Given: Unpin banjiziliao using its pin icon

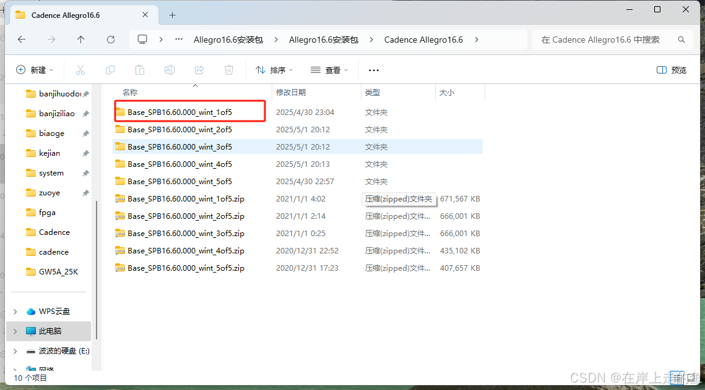Looking at the screenshot, I should [x=85, y=114].
